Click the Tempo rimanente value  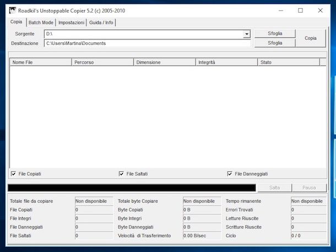click(308, 201)
